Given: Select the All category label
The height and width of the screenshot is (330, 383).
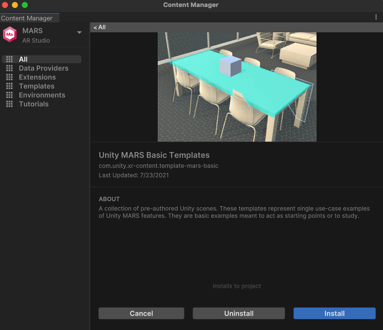Looking at the screenshot, I should coord(23,59).
